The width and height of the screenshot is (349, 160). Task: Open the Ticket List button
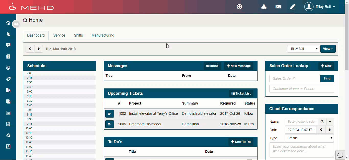[241, 94]
